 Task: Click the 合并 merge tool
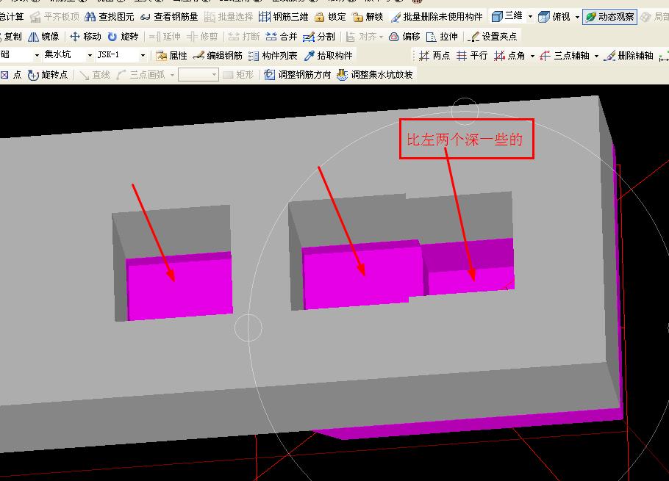(281, 37)
